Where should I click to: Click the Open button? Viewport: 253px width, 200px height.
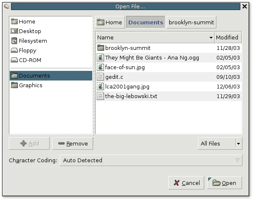(x=224, y=183)
